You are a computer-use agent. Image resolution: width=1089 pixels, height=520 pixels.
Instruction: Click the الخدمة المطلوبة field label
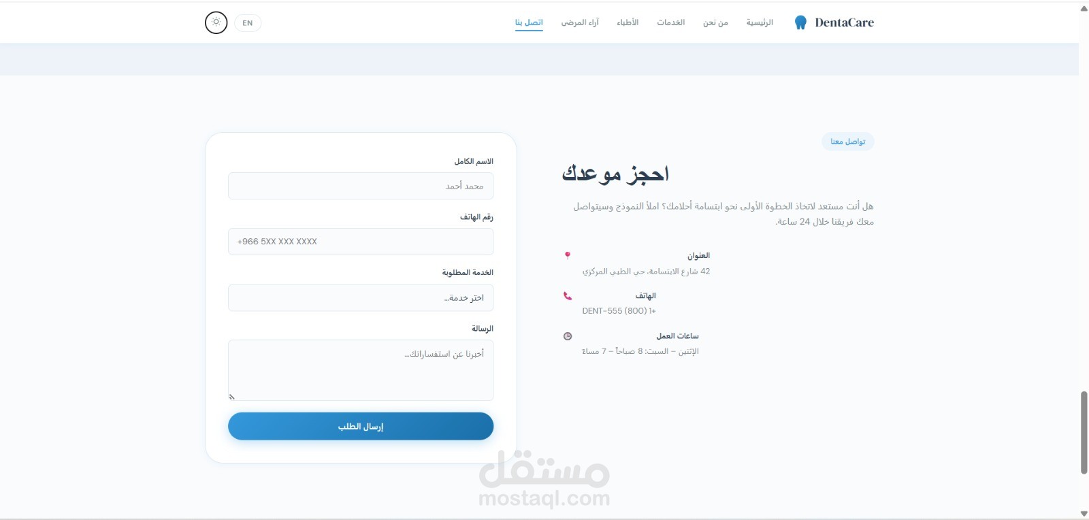(x=468, y=272)
